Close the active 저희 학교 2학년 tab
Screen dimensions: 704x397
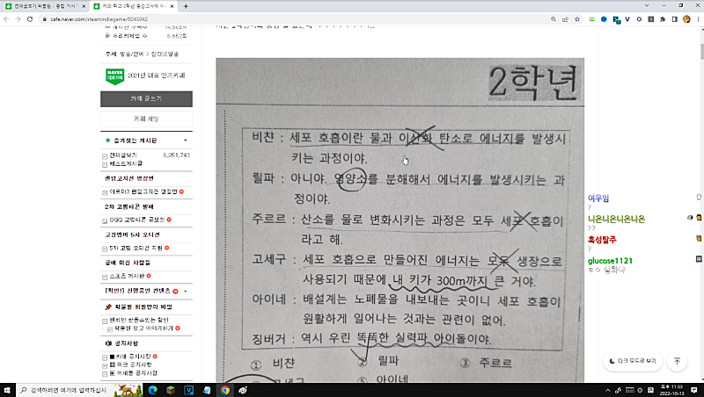click(x=172, y=6)
